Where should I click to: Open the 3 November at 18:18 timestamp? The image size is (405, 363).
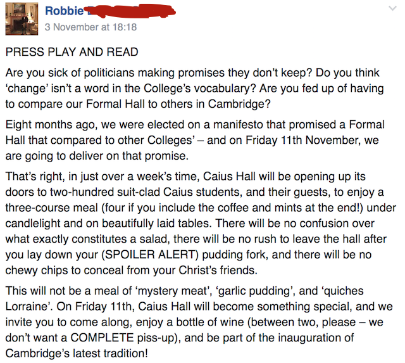coord(90,27)
